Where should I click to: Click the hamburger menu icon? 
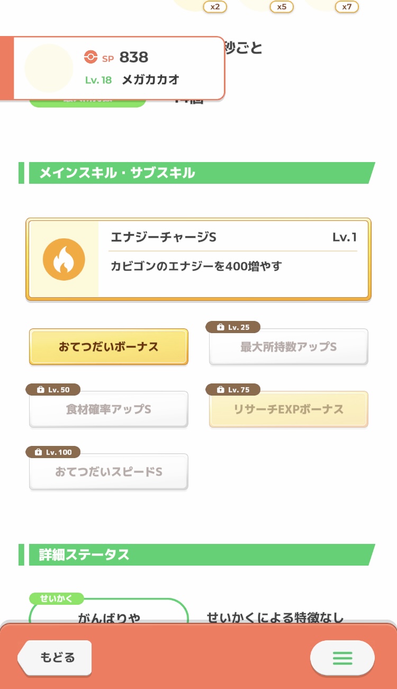click(x=342, y=658)
